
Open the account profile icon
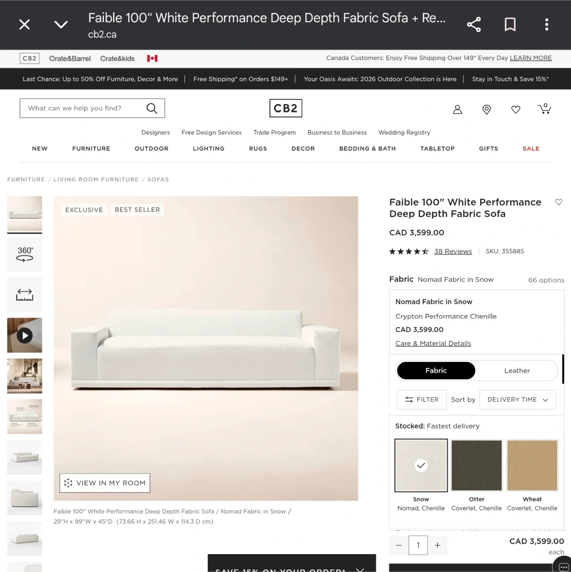pyautogui.click(x=457, y=109)
